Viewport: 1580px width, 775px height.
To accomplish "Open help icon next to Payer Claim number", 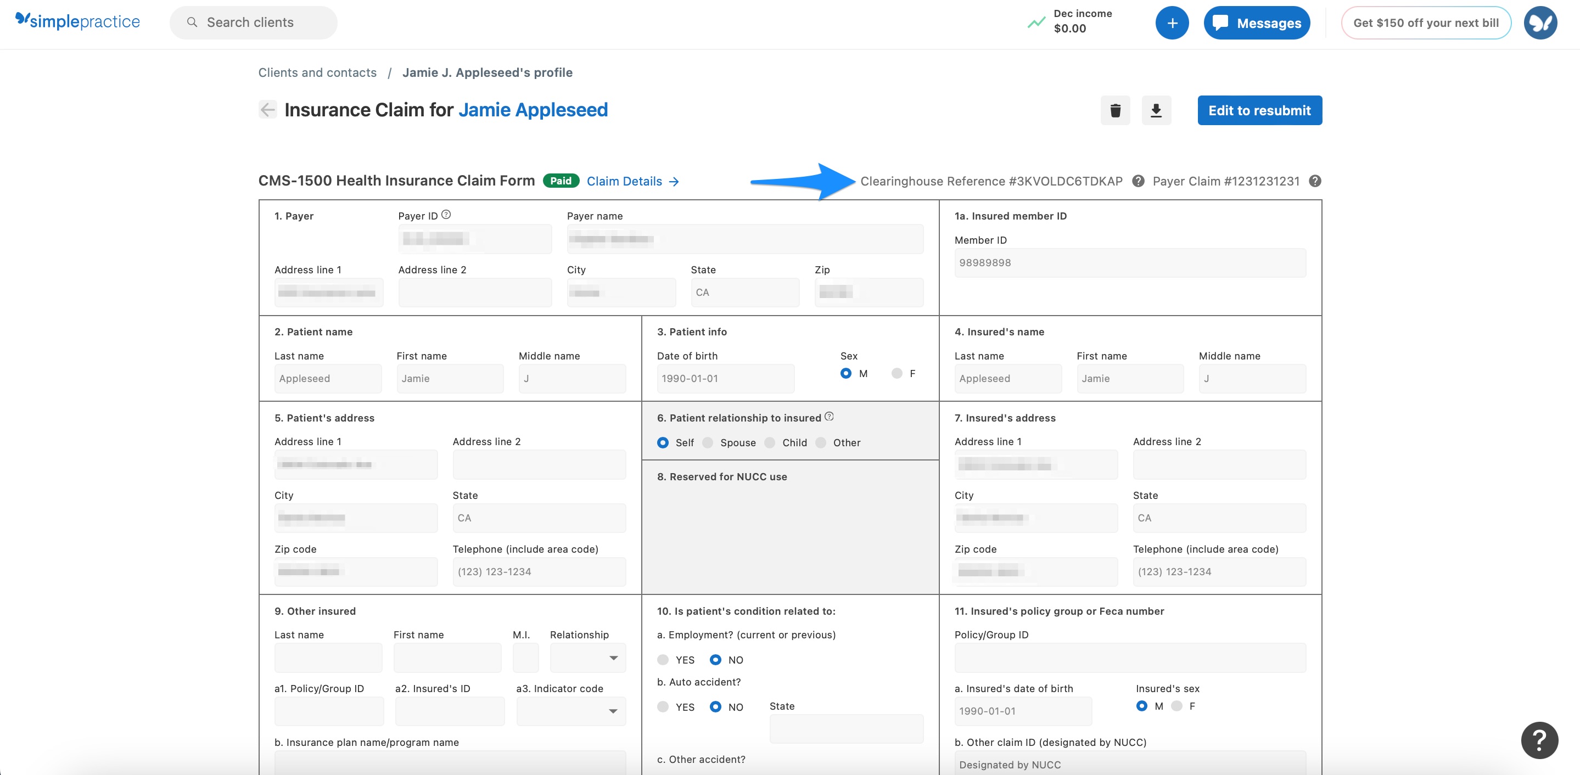I will click(x=1314, y=181).
